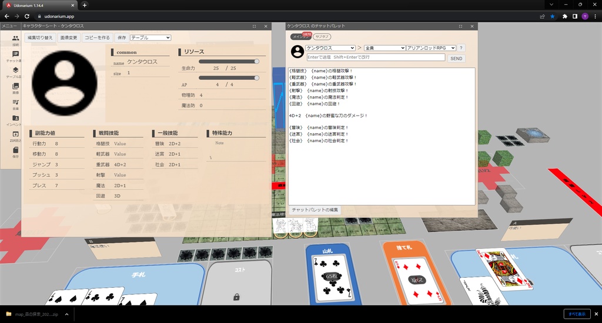
Task: Close the ケンタウロス chat palette panel
Action: click(x=472, y=26)
